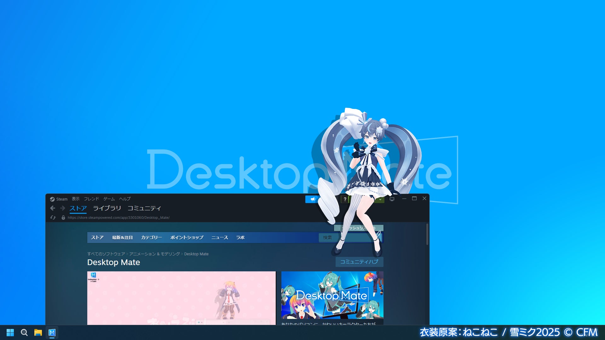Open the フレンド menu
The image size is (605, 340).
(x=91, y=199)
